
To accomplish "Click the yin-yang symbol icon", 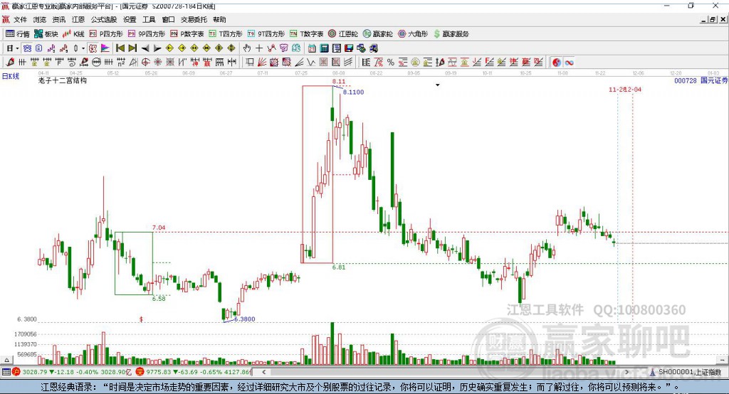I will pos(557,63).
